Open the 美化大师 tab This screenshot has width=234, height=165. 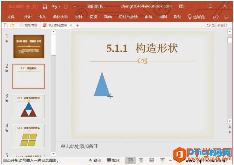coord(60,17)
